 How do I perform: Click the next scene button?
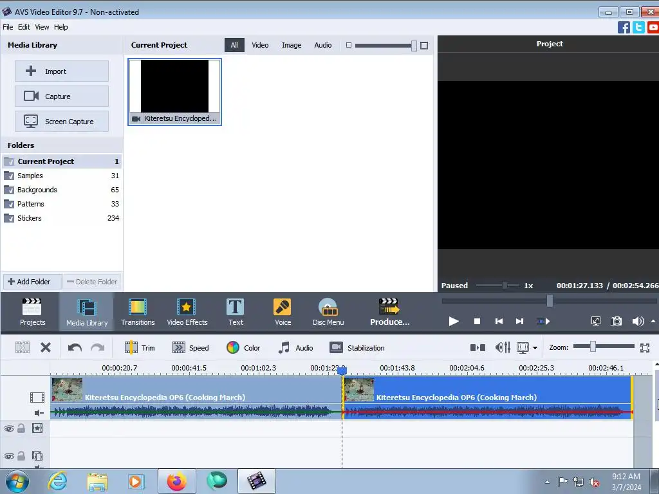point(543,322)
